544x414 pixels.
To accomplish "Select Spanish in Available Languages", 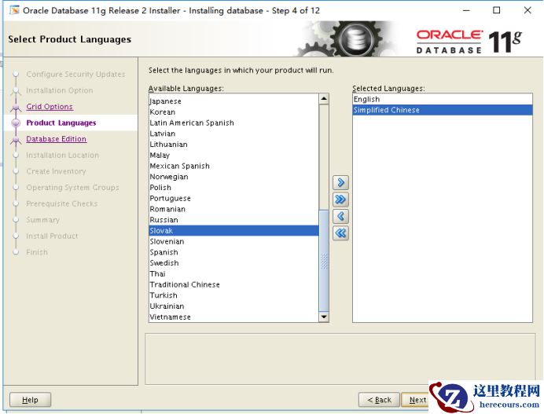I will click(233, 252).
